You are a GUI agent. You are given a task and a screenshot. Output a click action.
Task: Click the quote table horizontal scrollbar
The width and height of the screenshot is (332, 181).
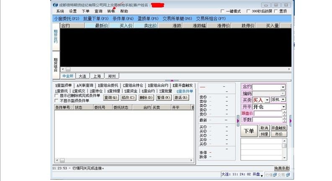pyautogui.click(x=167, y=69)
